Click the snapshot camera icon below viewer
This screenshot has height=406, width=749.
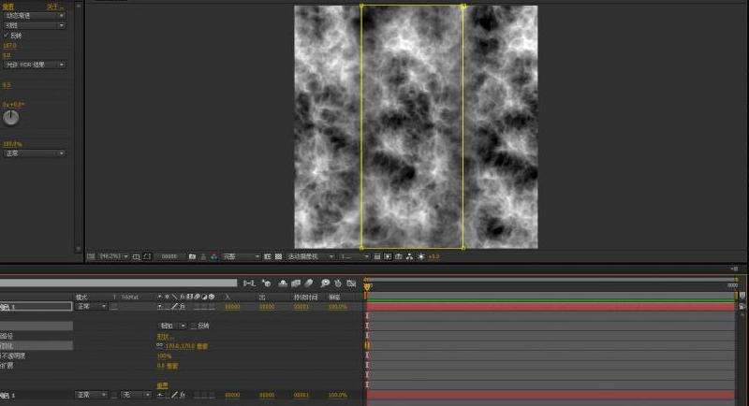tap(192, 255)
